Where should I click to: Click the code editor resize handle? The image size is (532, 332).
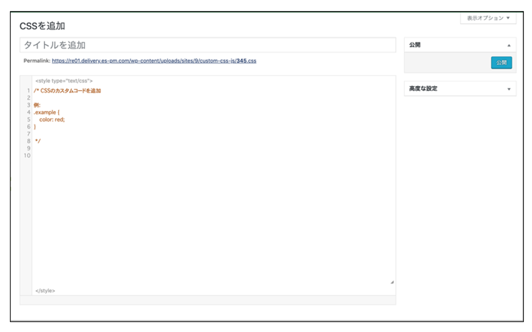point(392,282)
